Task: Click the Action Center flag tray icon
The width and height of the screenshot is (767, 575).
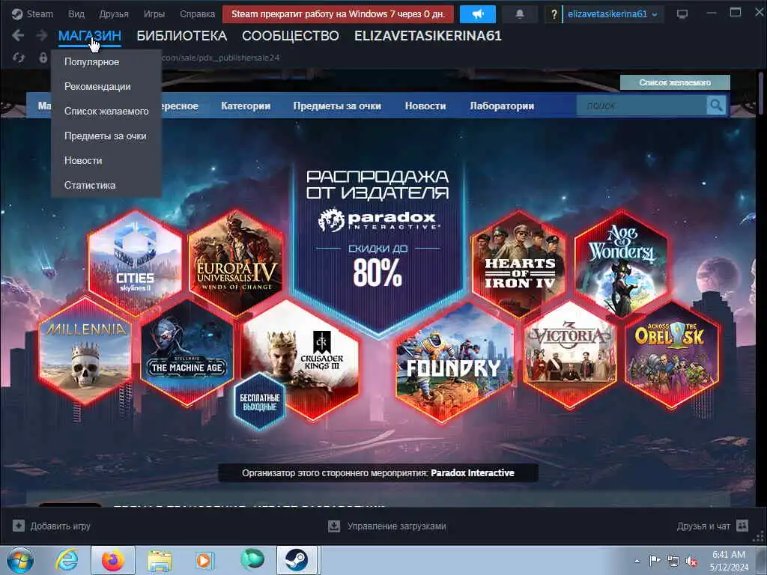Action: 655,561
